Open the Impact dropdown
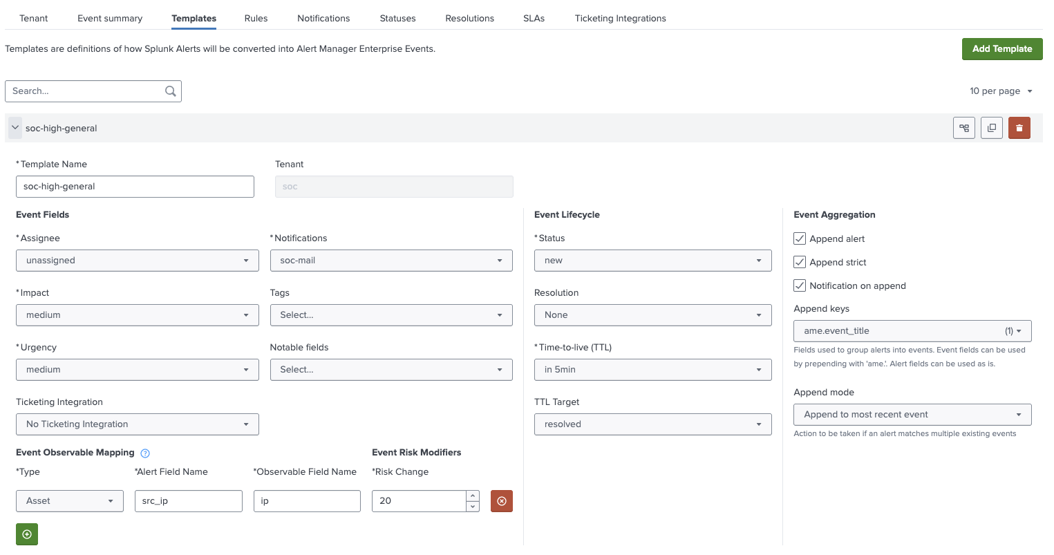Image resolution: width=1054 pixels, height=555 pixels. coord(137,314)
